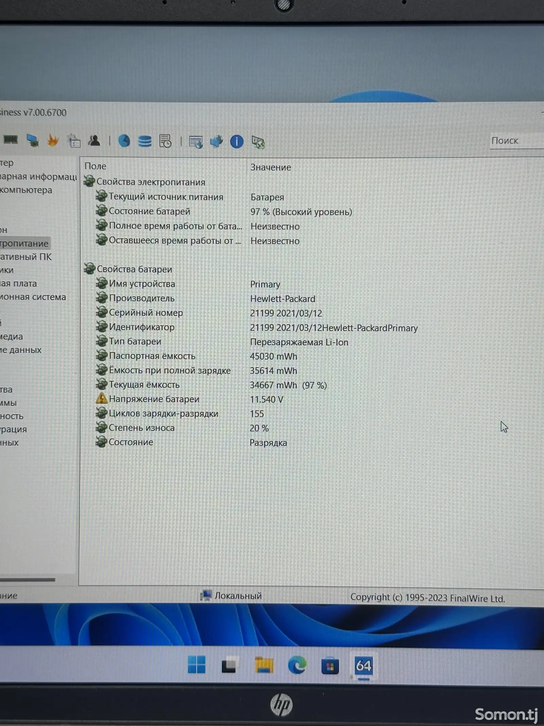The width and height of the screenshot is (544, 726).
Task: Select the Тип батареи row label
Action: [x=135, y=341]
